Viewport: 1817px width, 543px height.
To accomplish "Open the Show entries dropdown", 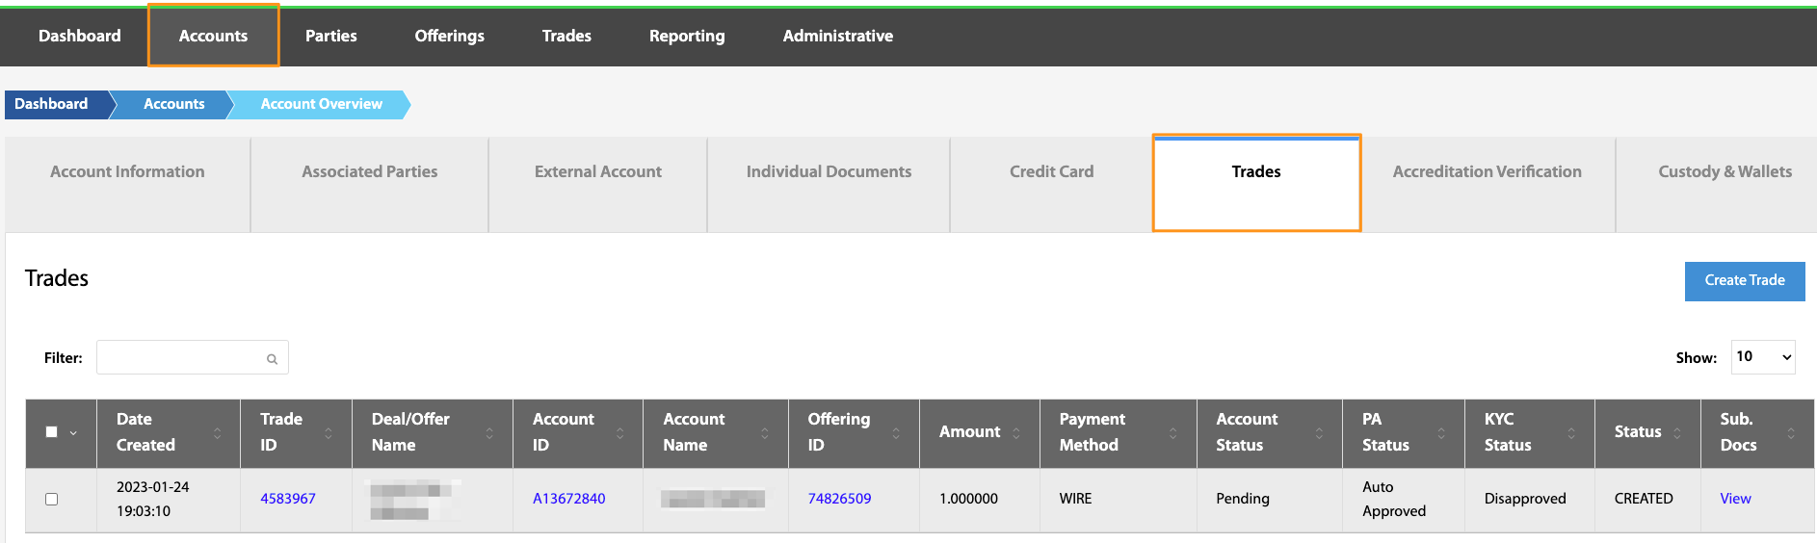I will 1763,356.
